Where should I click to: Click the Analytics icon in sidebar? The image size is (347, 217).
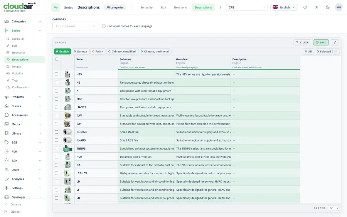7,179
